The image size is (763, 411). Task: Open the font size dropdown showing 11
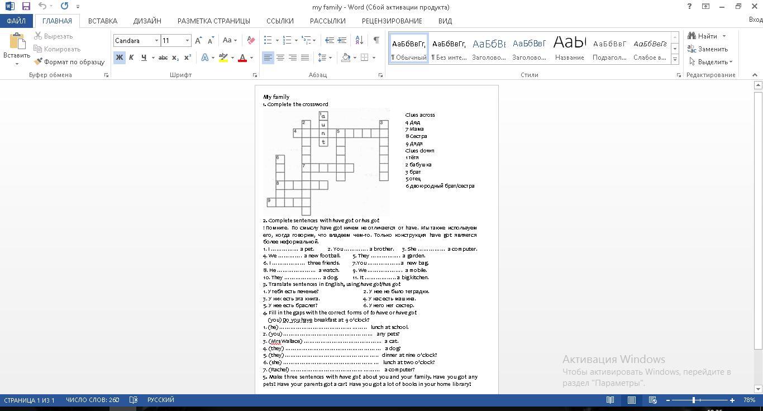187,40
